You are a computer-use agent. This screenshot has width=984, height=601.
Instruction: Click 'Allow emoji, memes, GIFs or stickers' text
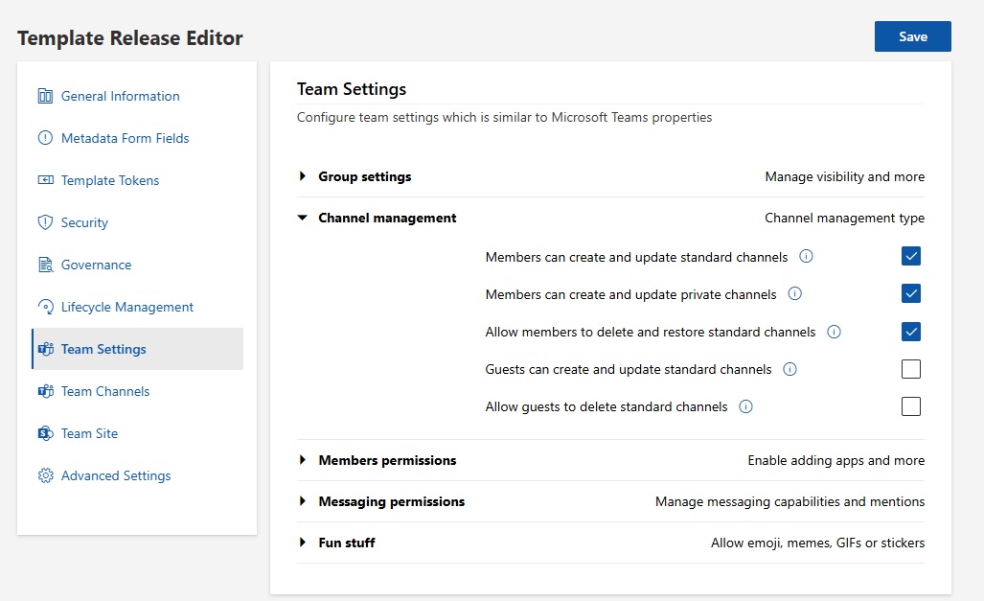pyautogui.click(x=817, y=543)
